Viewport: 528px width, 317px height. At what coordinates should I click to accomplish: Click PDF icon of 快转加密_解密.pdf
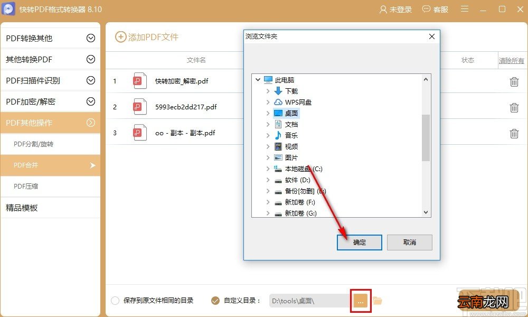[x=140, y=81]
